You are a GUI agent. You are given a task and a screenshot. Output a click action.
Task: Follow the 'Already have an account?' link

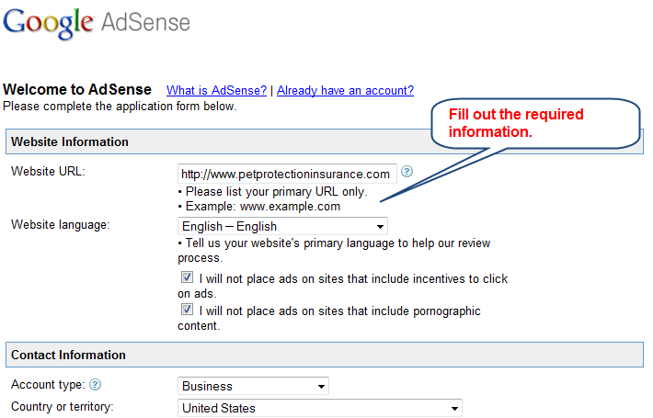point(345,90)
